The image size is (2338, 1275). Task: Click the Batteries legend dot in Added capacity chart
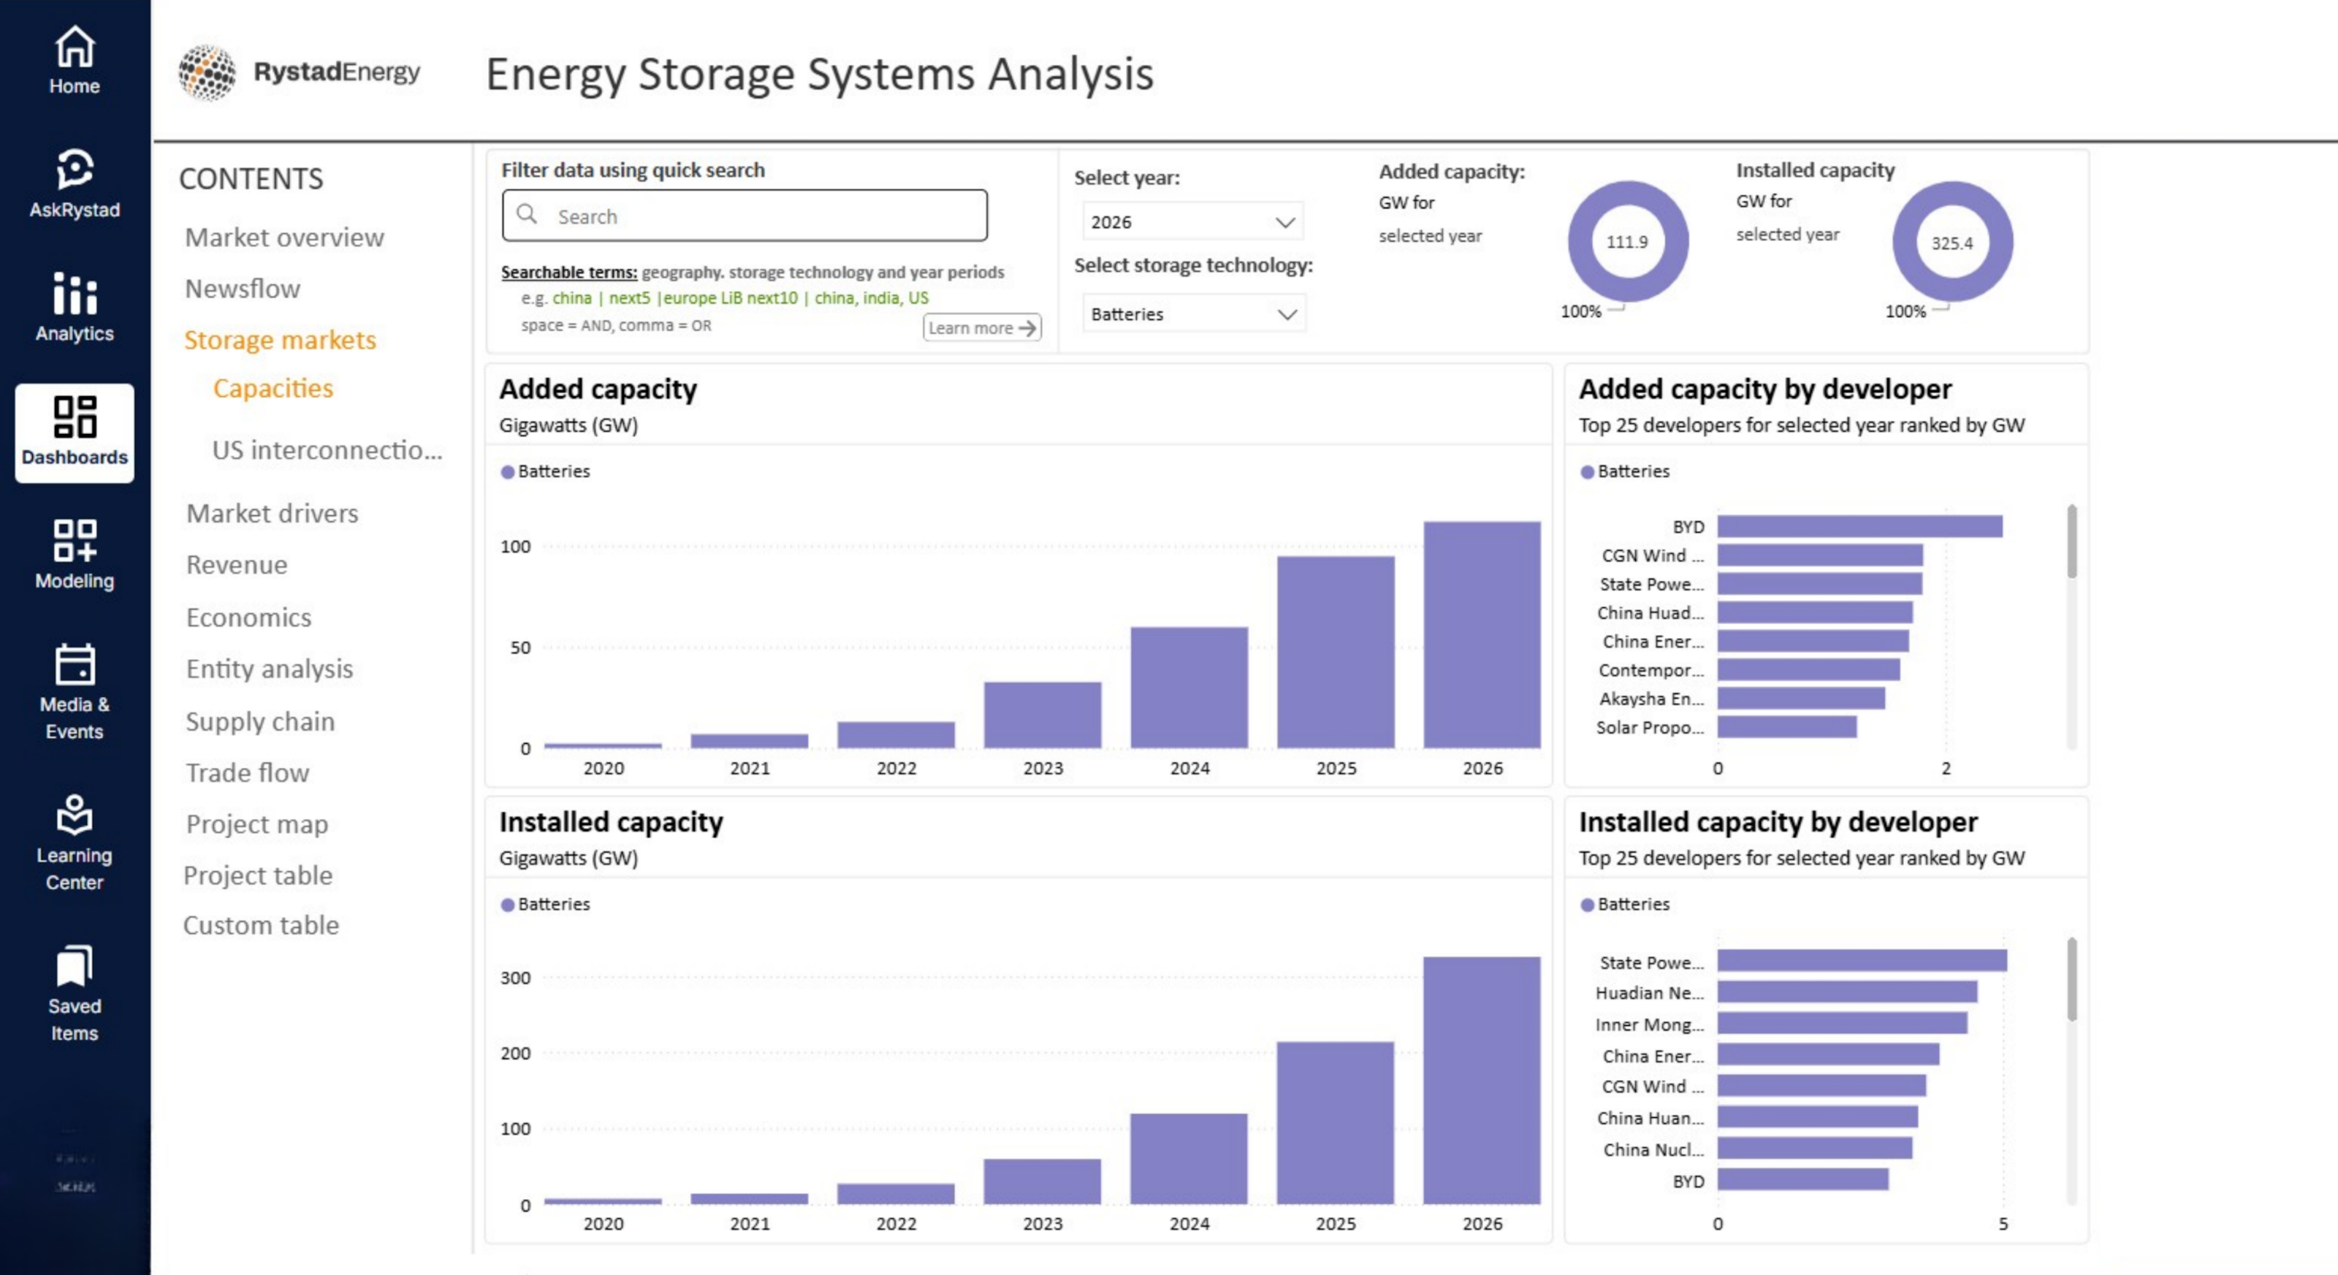pos(507,472)
